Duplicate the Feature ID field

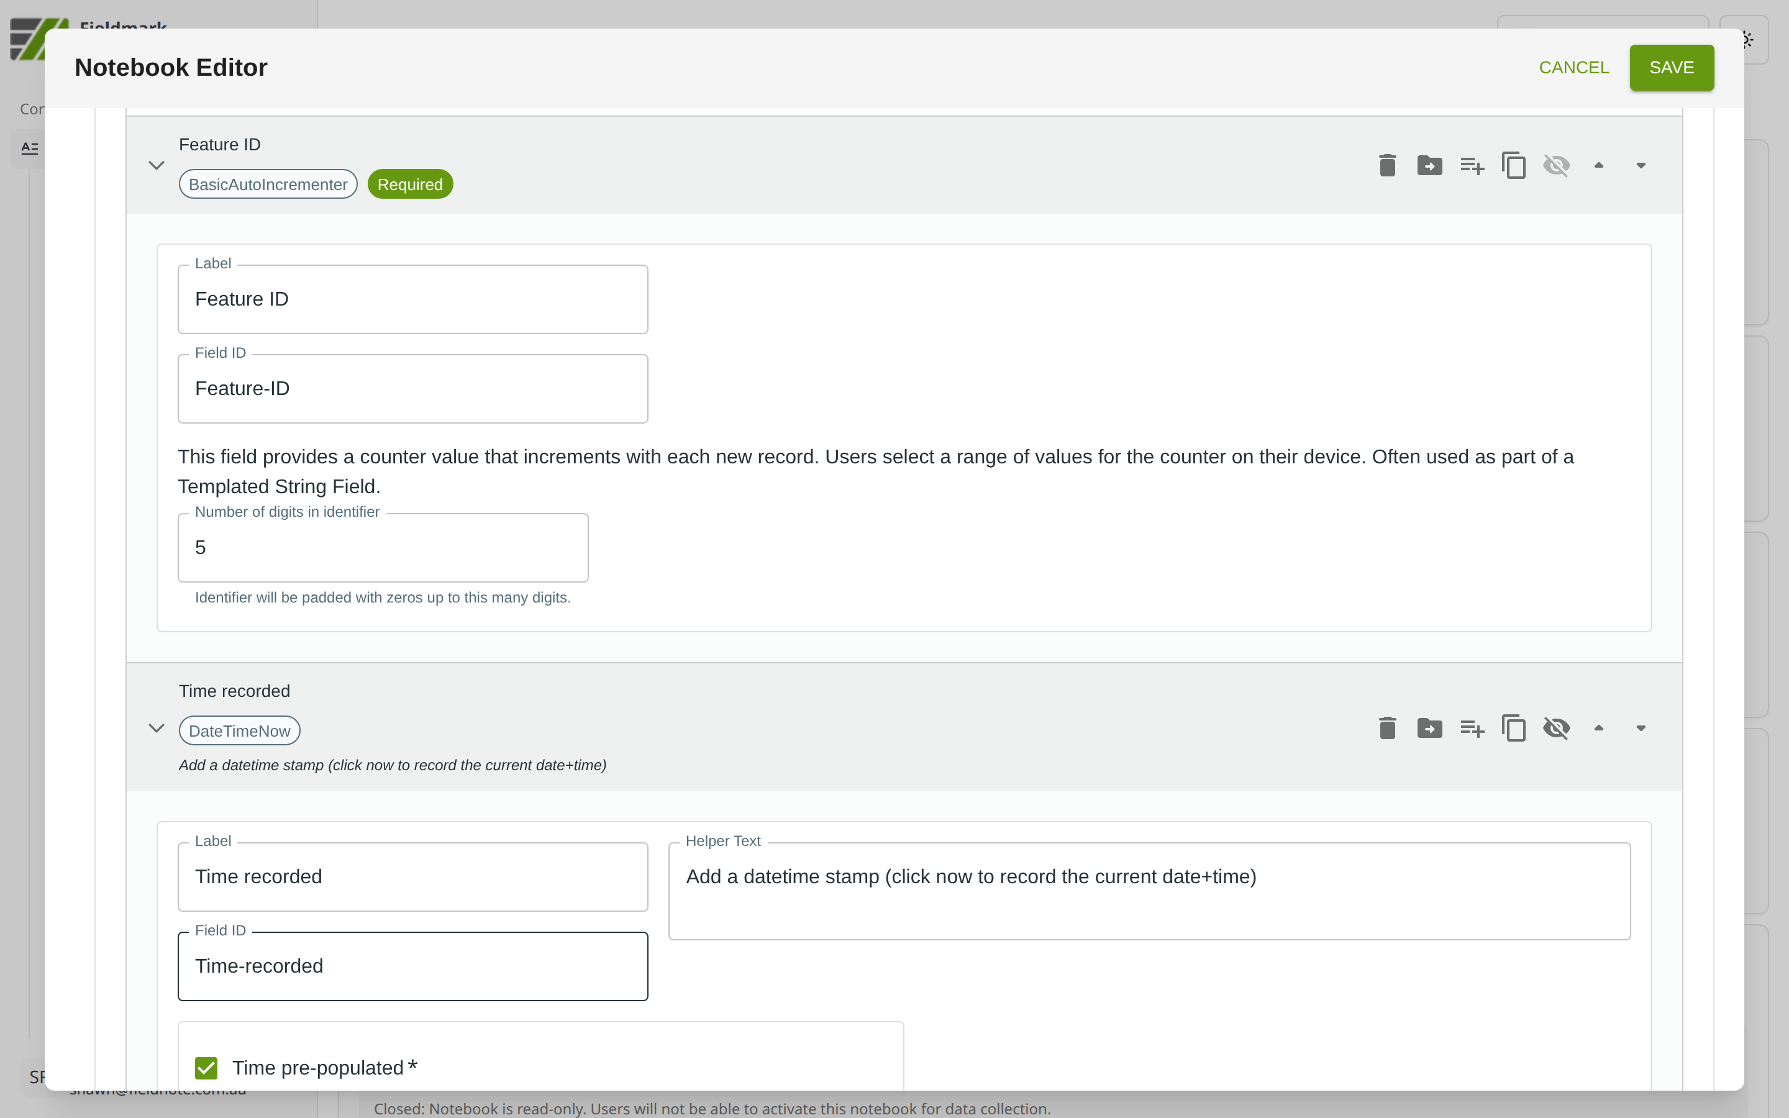click(1513, 166)
